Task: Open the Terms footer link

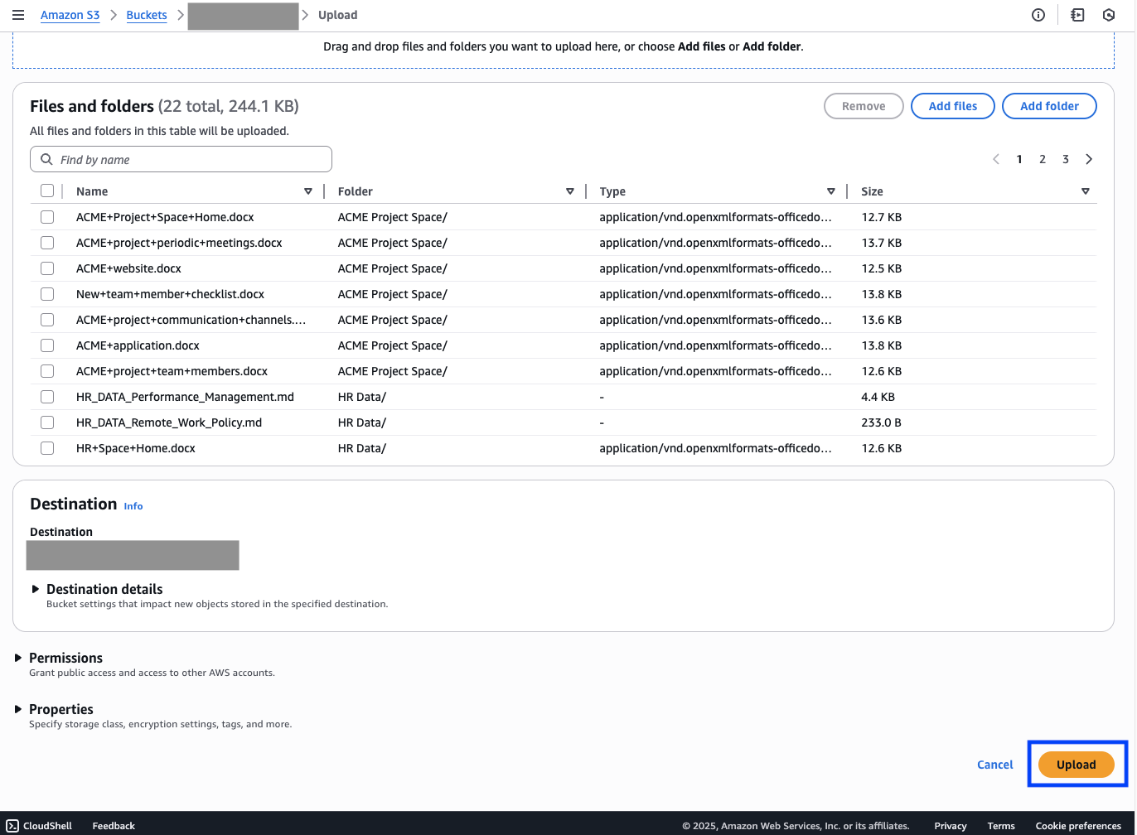Action: (x=1001, y=825)
